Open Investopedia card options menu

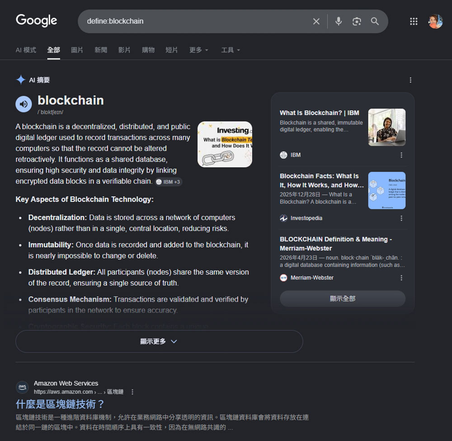401,218
